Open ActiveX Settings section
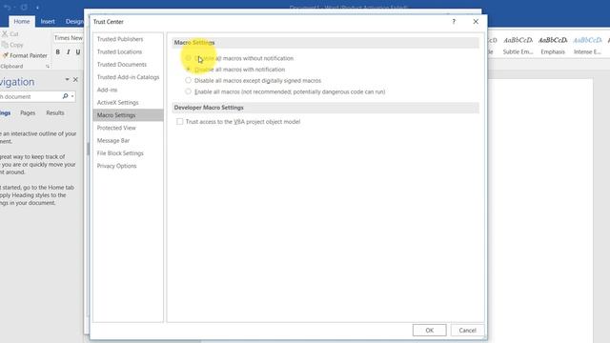The height and width of the screenshot is (343, 610). (117, 103)
